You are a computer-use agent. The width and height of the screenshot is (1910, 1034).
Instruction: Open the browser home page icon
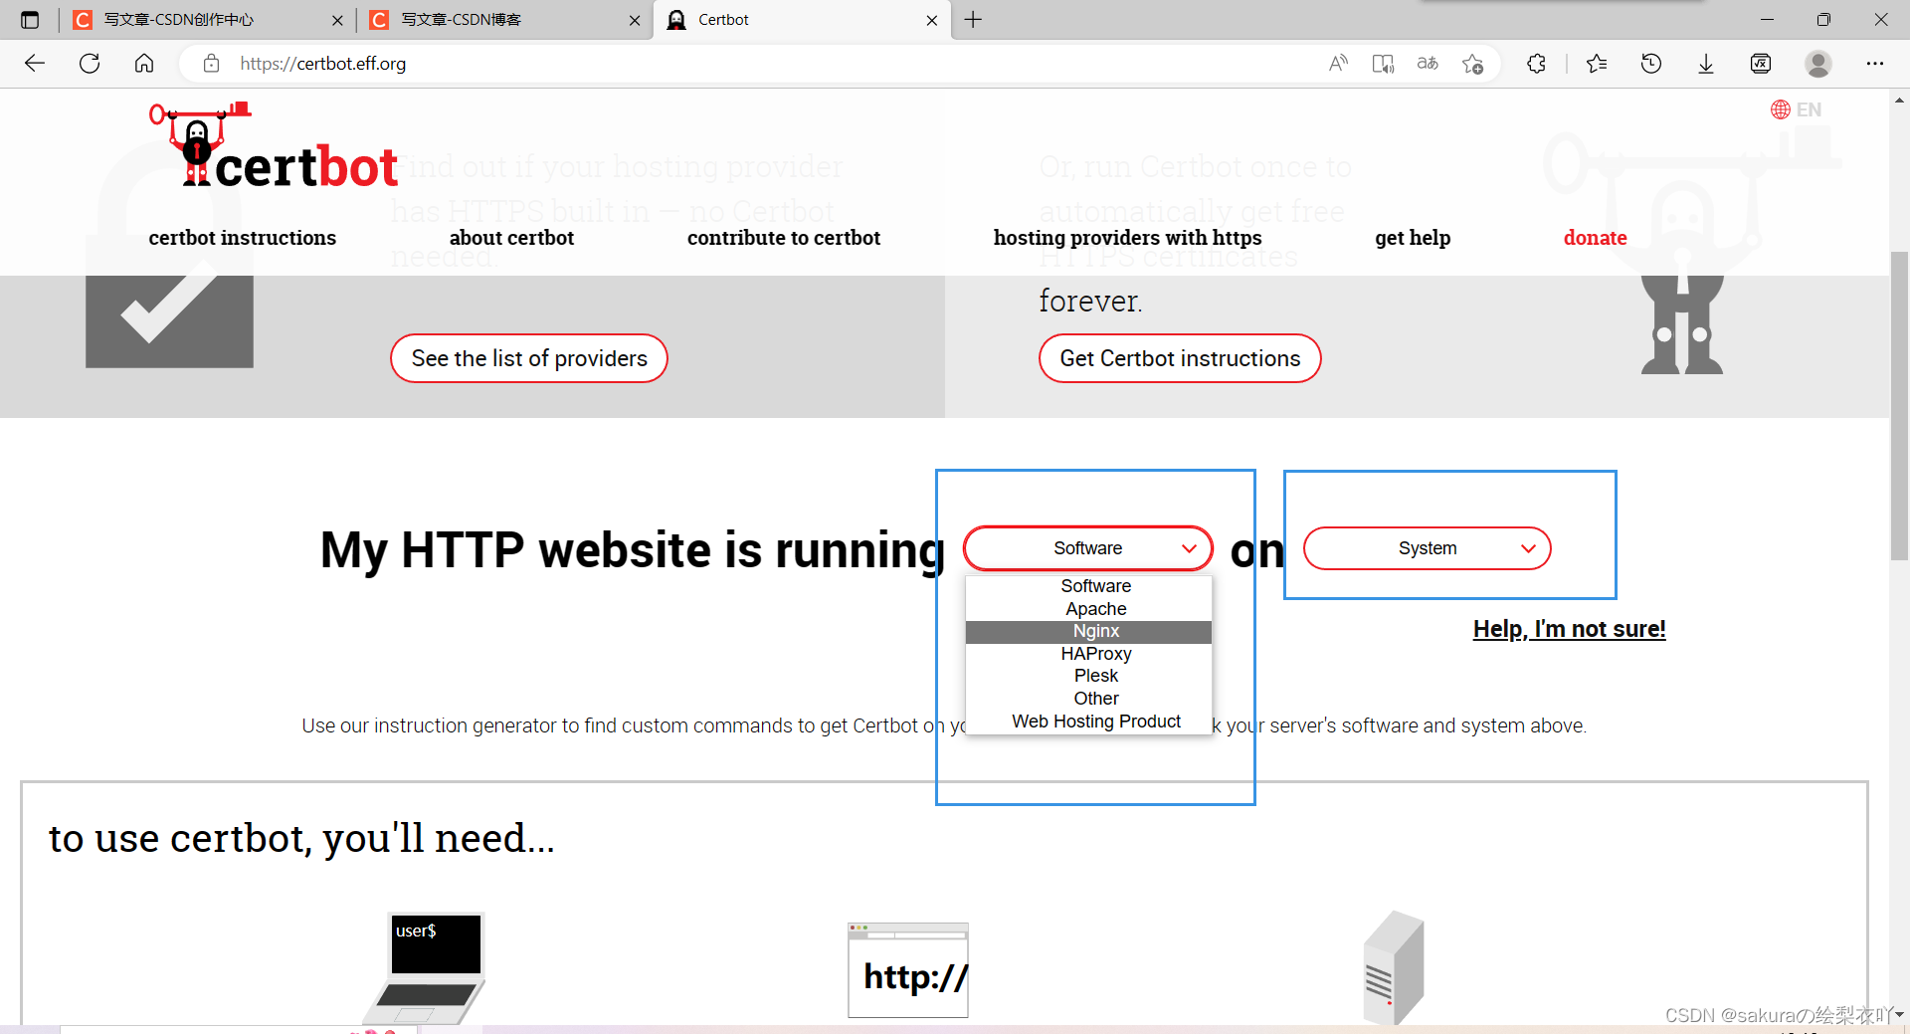coord(144,64)
